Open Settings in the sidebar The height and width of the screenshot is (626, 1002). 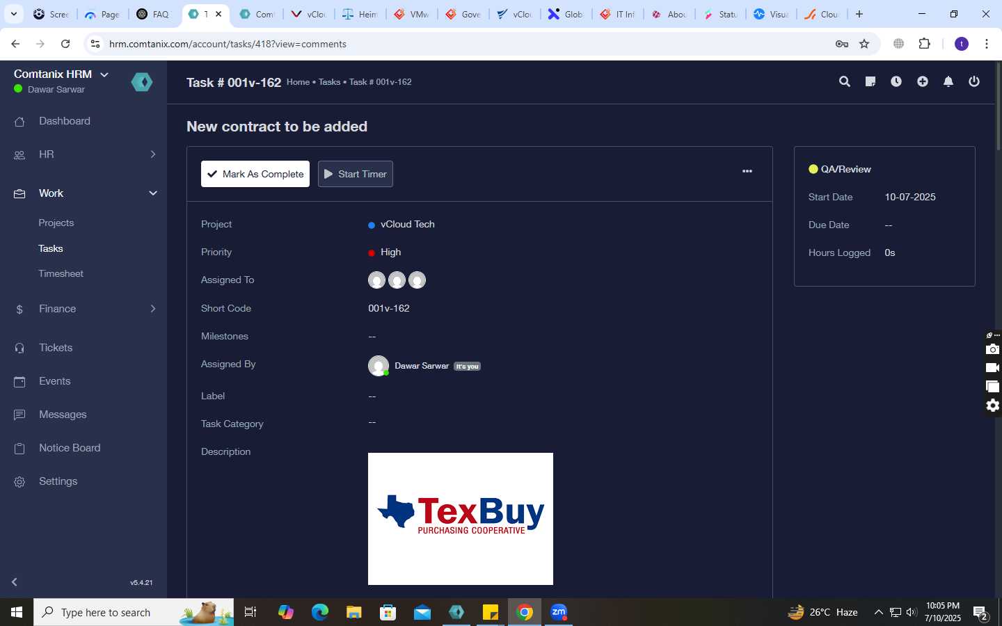pos(58,481)
